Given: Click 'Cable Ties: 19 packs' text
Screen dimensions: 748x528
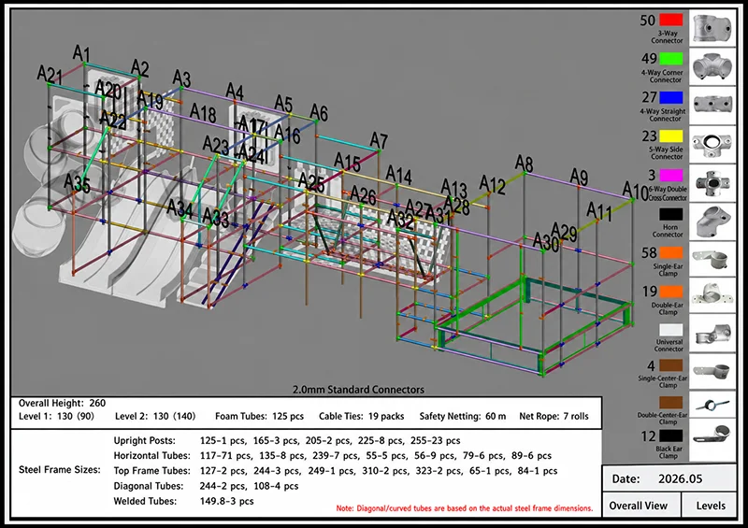Looking at the screenshot, I should point(362,417).
